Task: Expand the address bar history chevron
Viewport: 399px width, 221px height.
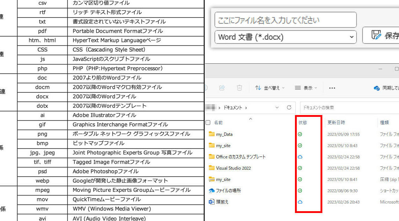Action: (277, 107)
